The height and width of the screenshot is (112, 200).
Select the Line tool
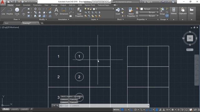coord(3,11)
